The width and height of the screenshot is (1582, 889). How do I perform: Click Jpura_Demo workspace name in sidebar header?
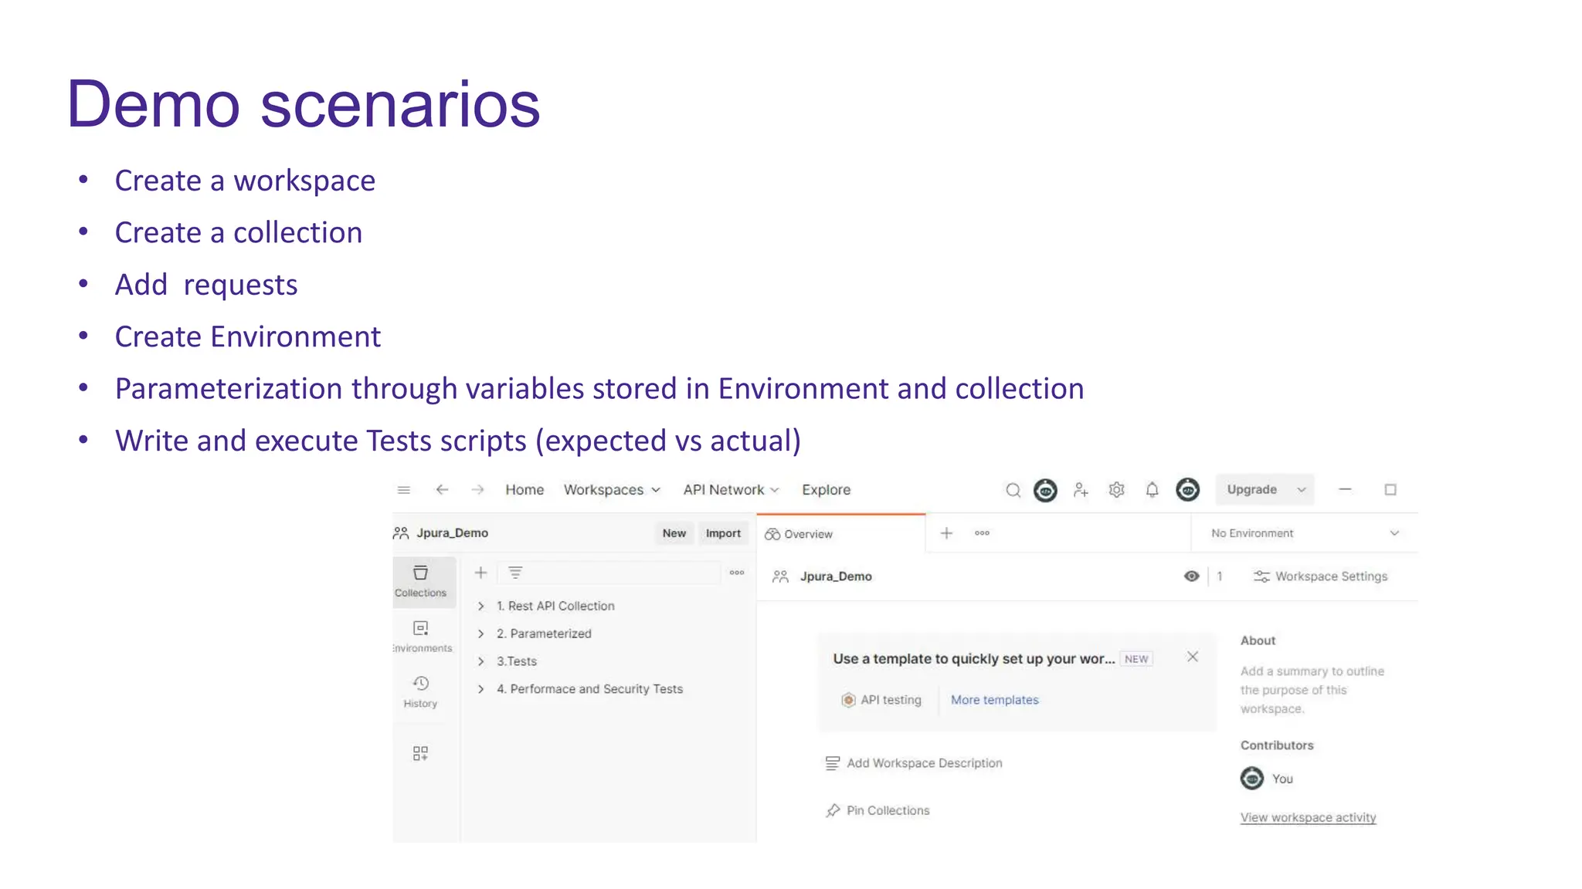[x=452, y=533]
